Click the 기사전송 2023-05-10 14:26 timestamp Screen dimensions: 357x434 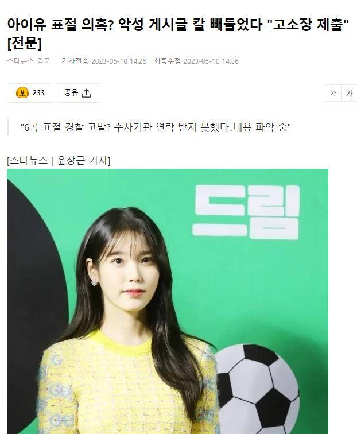(104, 61)
